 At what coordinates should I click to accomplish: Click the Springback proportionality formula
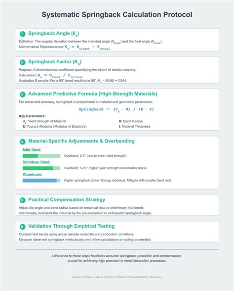click(x=117, y=109)
